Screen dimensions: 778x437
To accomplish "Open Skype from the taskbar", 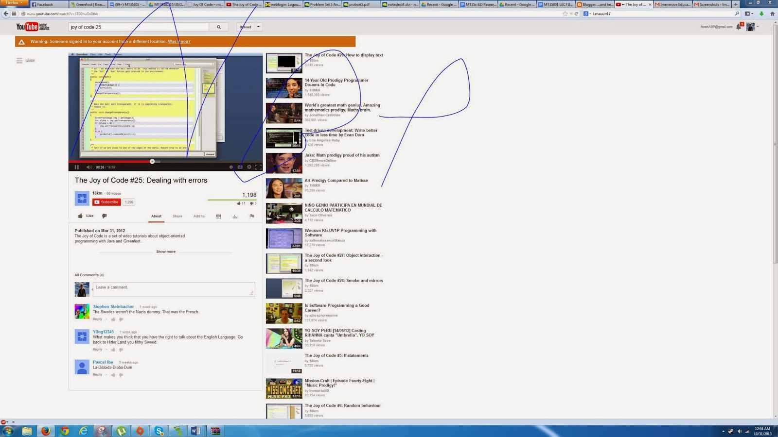I will point(159,431).
